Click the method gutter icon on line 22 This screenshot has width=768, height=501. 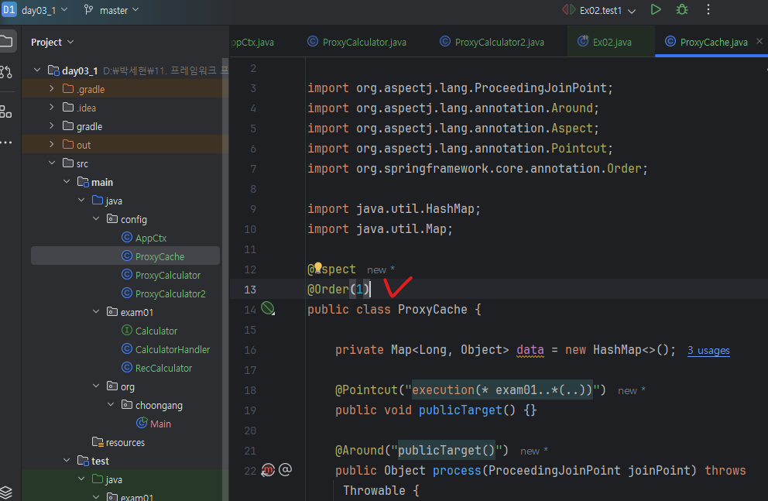[x=268, y=470]
